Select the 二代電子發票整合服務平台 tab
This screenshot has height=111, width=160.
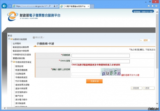74,6
